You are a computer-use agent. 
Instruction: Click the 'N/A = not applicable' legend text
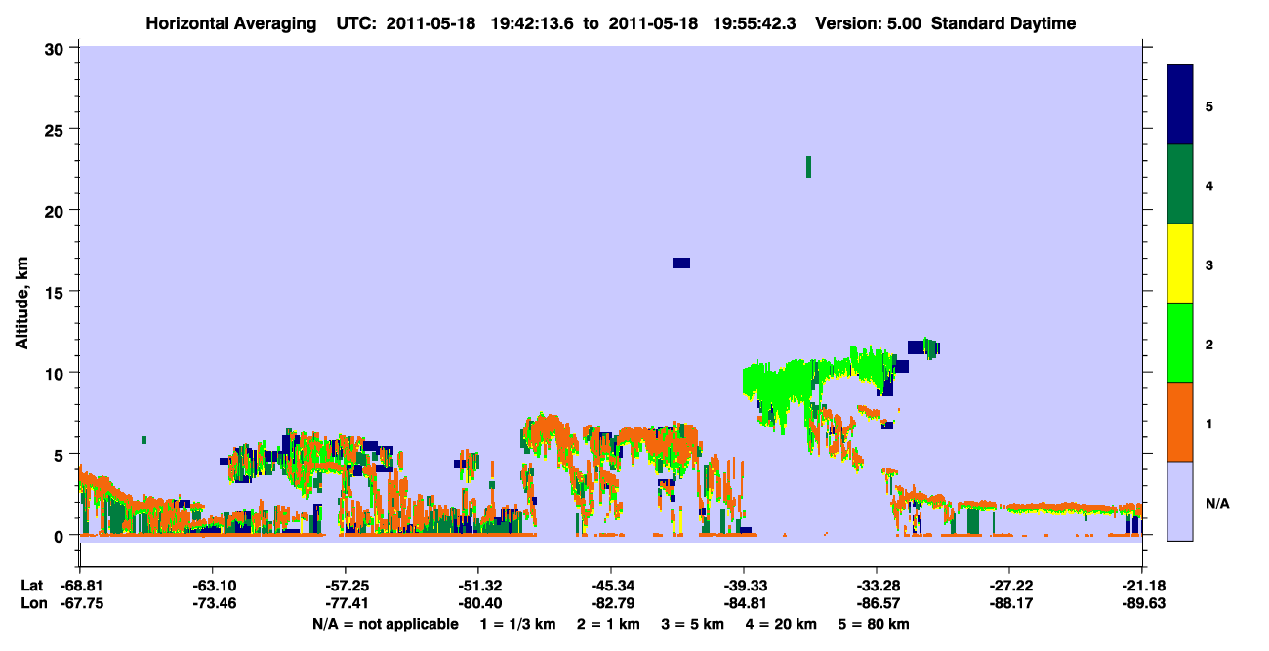(x=385, y=624)
